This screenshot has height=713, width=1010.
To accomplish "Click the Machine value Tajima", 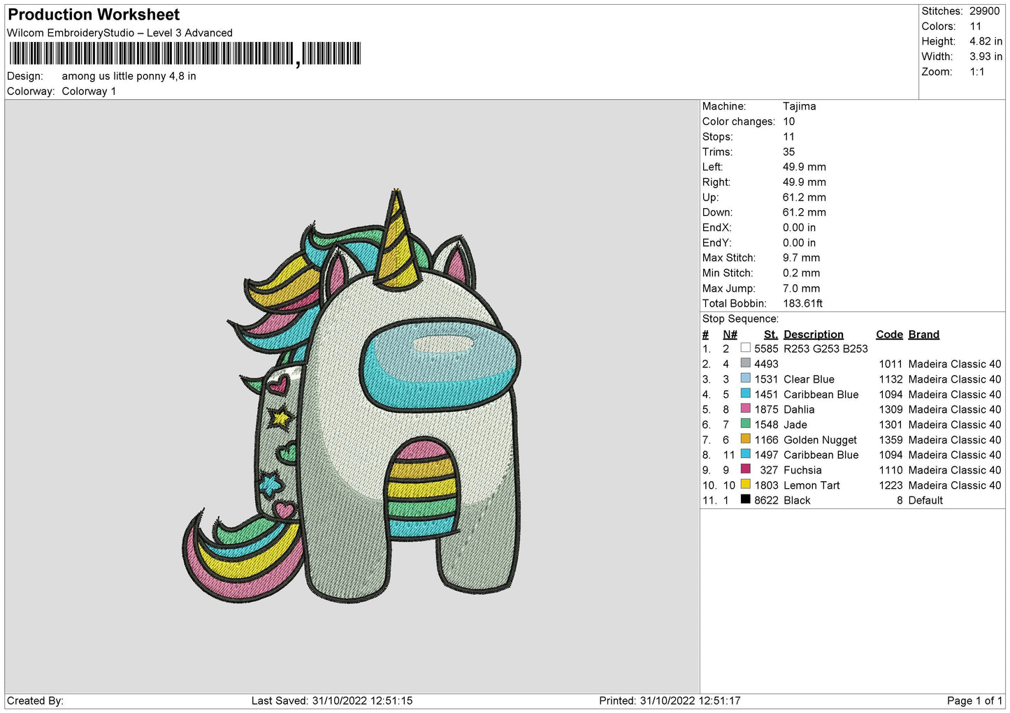I will pyautogui.click(x=799, y=106).
